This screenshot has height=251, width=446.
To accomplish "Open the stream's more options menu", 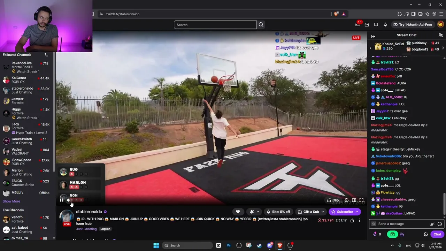I will [360, 220].
